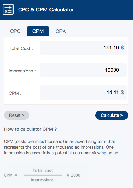Click the dollar sign in Total Cost
Image resolution: width=133 pixels, height=188 pixels.
click(x=122, y=48)
